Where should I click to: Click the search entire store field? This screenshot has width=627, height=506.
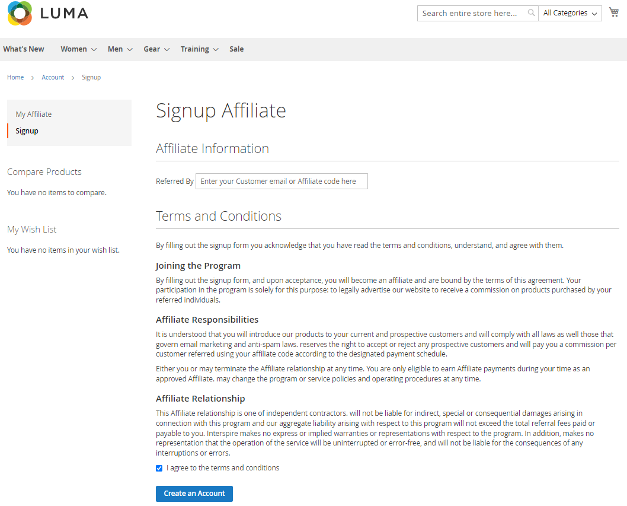pyautogui.click(x=471, y=13)
